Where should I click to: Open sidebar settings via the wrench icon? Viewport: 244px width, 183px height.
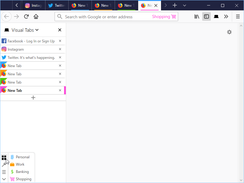(x=4, y=165)
